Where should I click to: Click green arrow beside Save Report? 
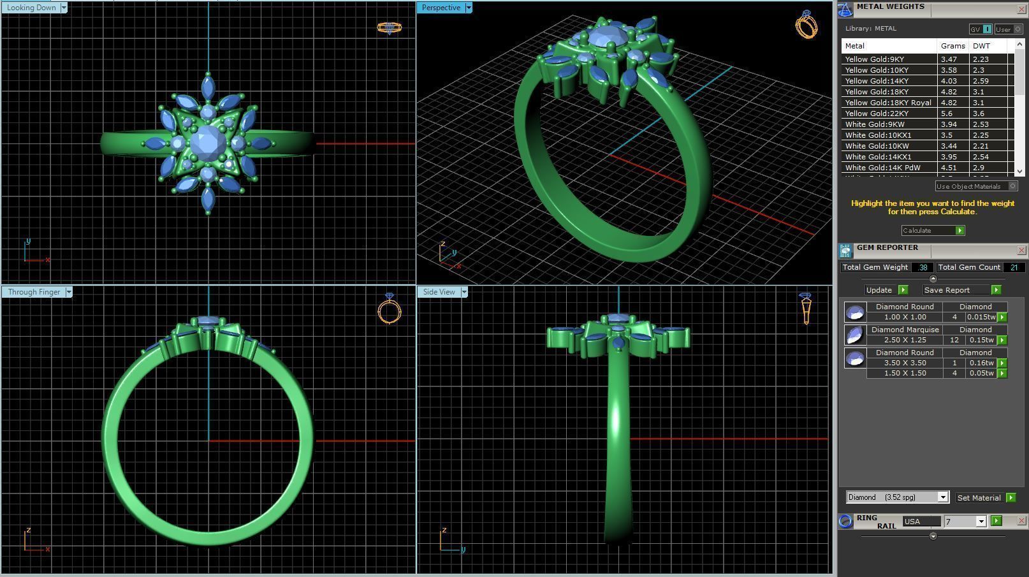(x=996, y=289)
